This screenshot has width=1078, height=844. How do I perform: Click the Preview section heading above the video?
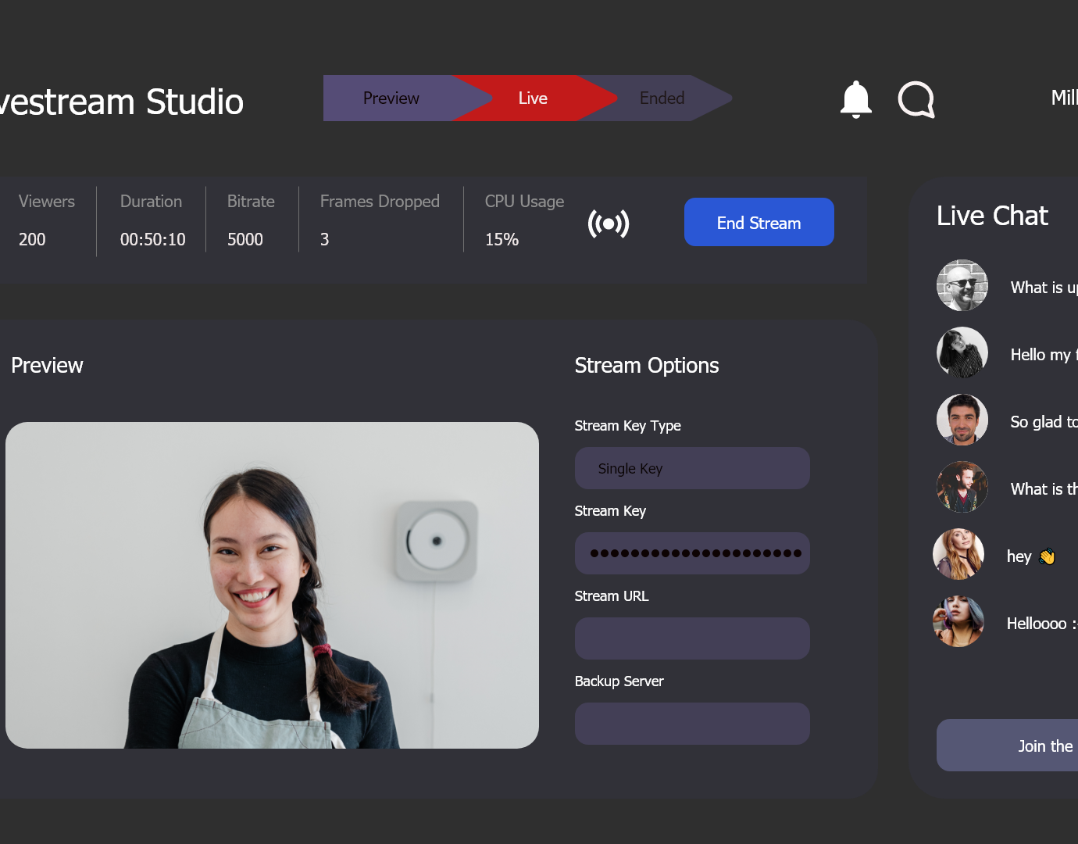click(47, 366)
